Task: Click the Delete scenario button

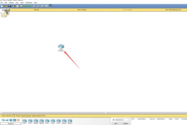Action: coord(125,123)
